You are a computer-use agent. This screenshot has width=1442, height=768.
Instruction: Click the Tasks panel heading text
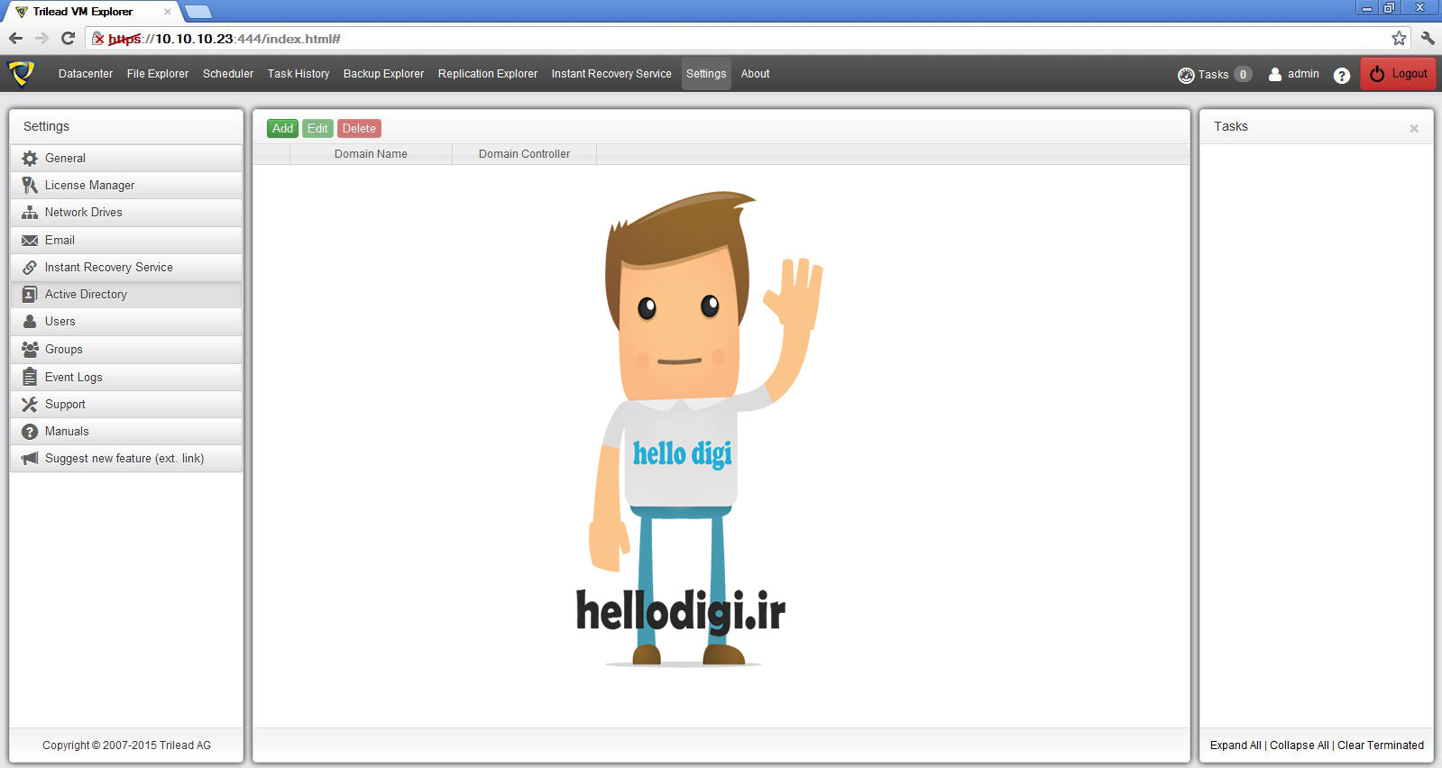[x=1231, y=127]
